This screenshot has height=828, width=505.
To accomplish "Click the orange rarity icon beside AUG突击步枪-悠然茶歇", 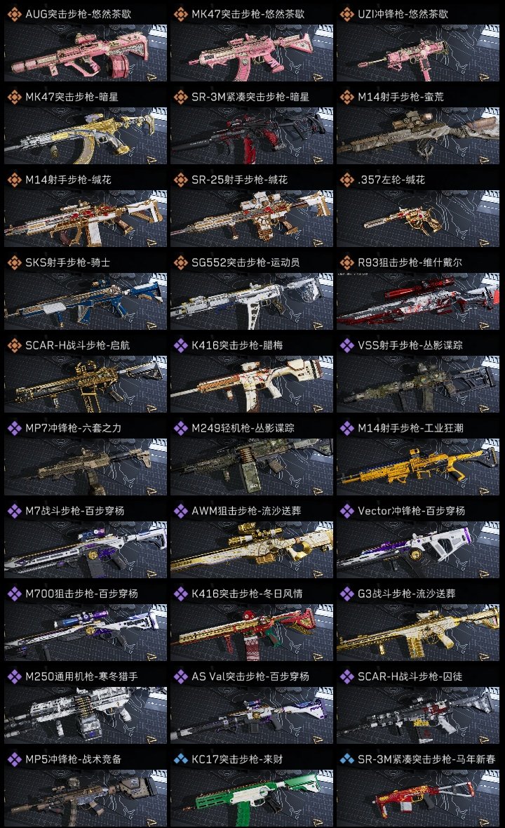I will click(x=14, y=14).
